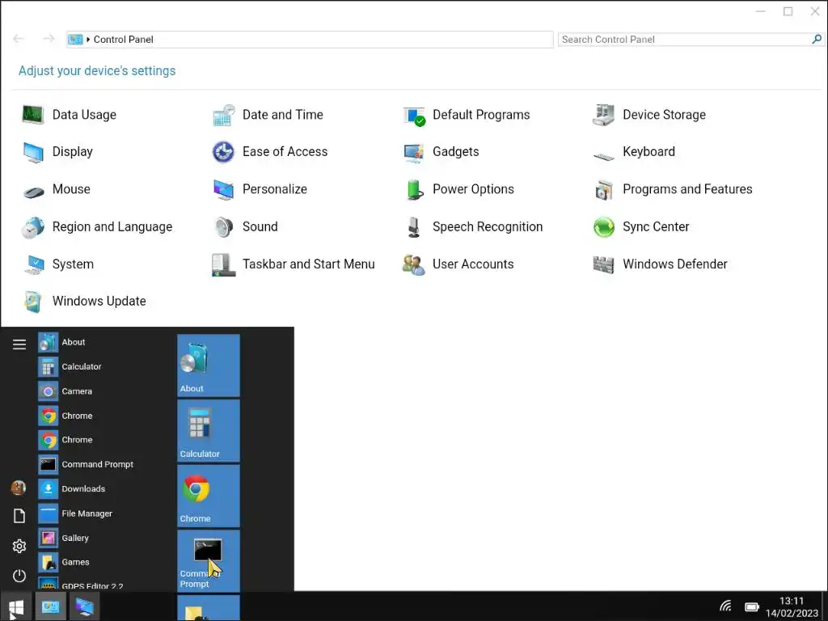This screenshot has height=621, width=828.
Task: Open the Sync Center green icon
Action: click(603, 227)
